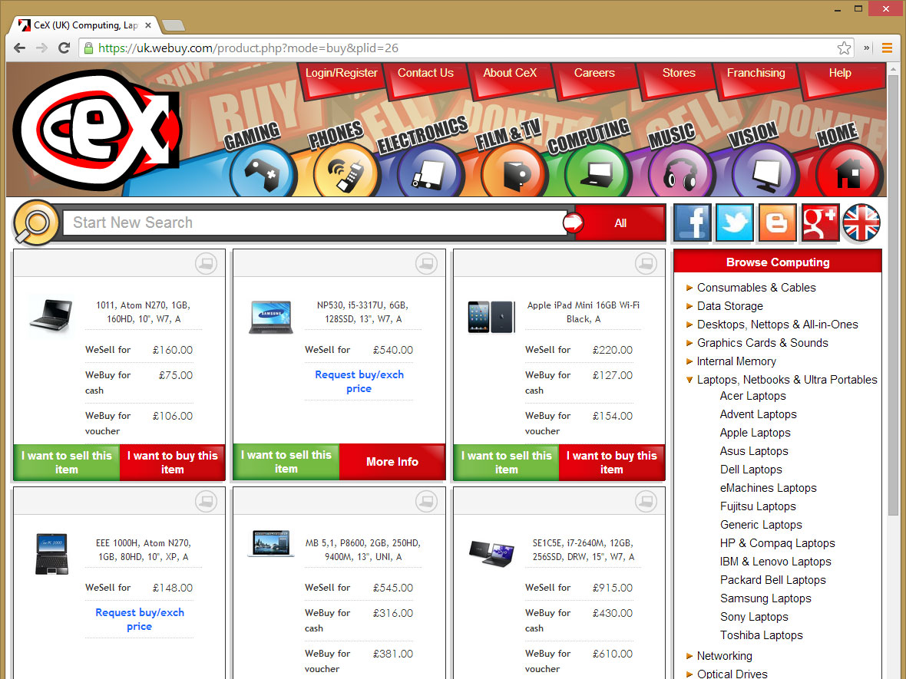Screen dimensions: 906x679
Task: Click the laptop icon on the iPad Mini card
Action: tap(646, 264)
